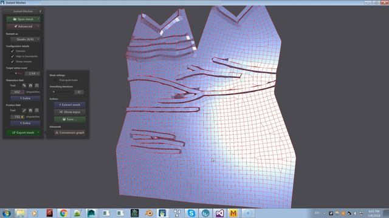Image resolution: width=389 pixels, height=218 pixels.
Task: Click the Show input button
Action: click(x=70, y=112)
